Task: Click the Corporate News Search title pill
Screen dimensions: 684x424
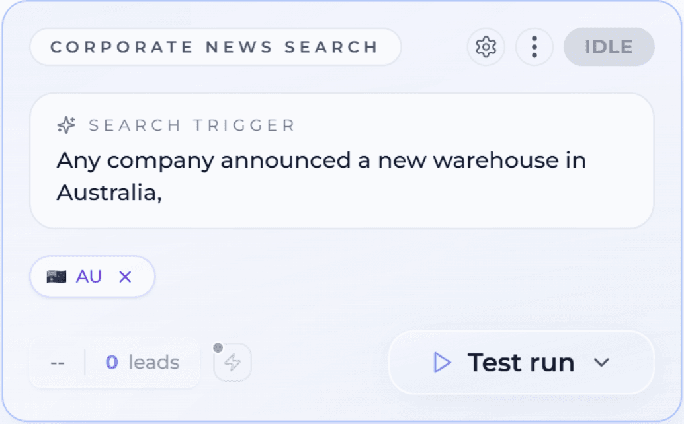Action: click(x=215, y=47)
